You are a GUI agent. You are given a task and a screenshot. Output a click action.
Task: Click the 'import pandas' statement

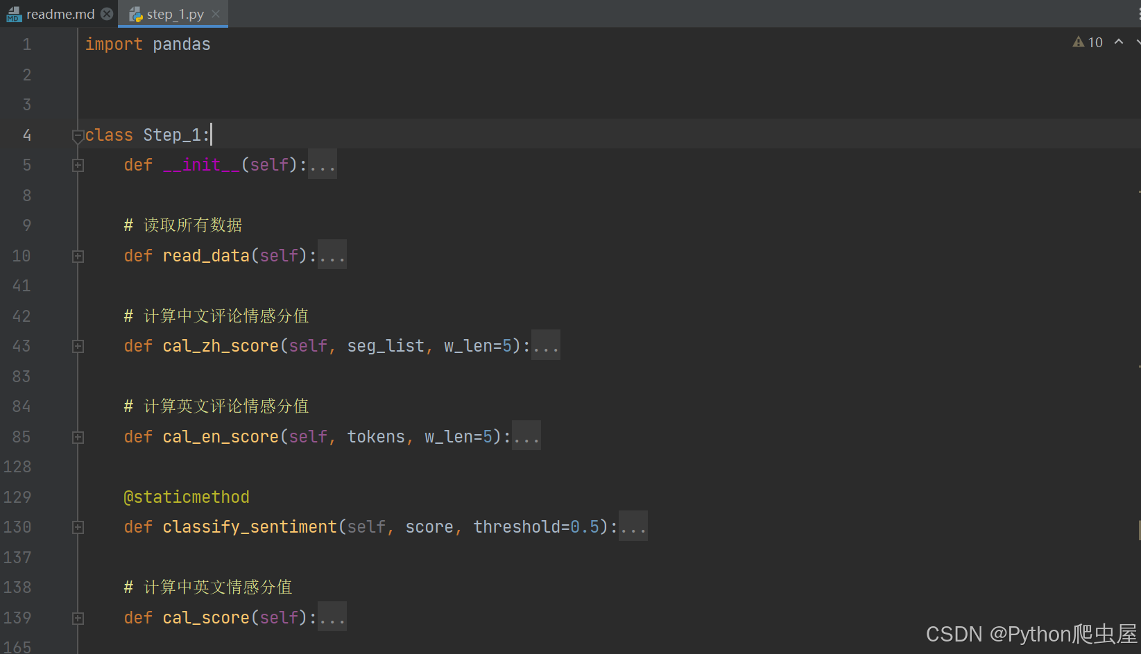coord(148,44)
